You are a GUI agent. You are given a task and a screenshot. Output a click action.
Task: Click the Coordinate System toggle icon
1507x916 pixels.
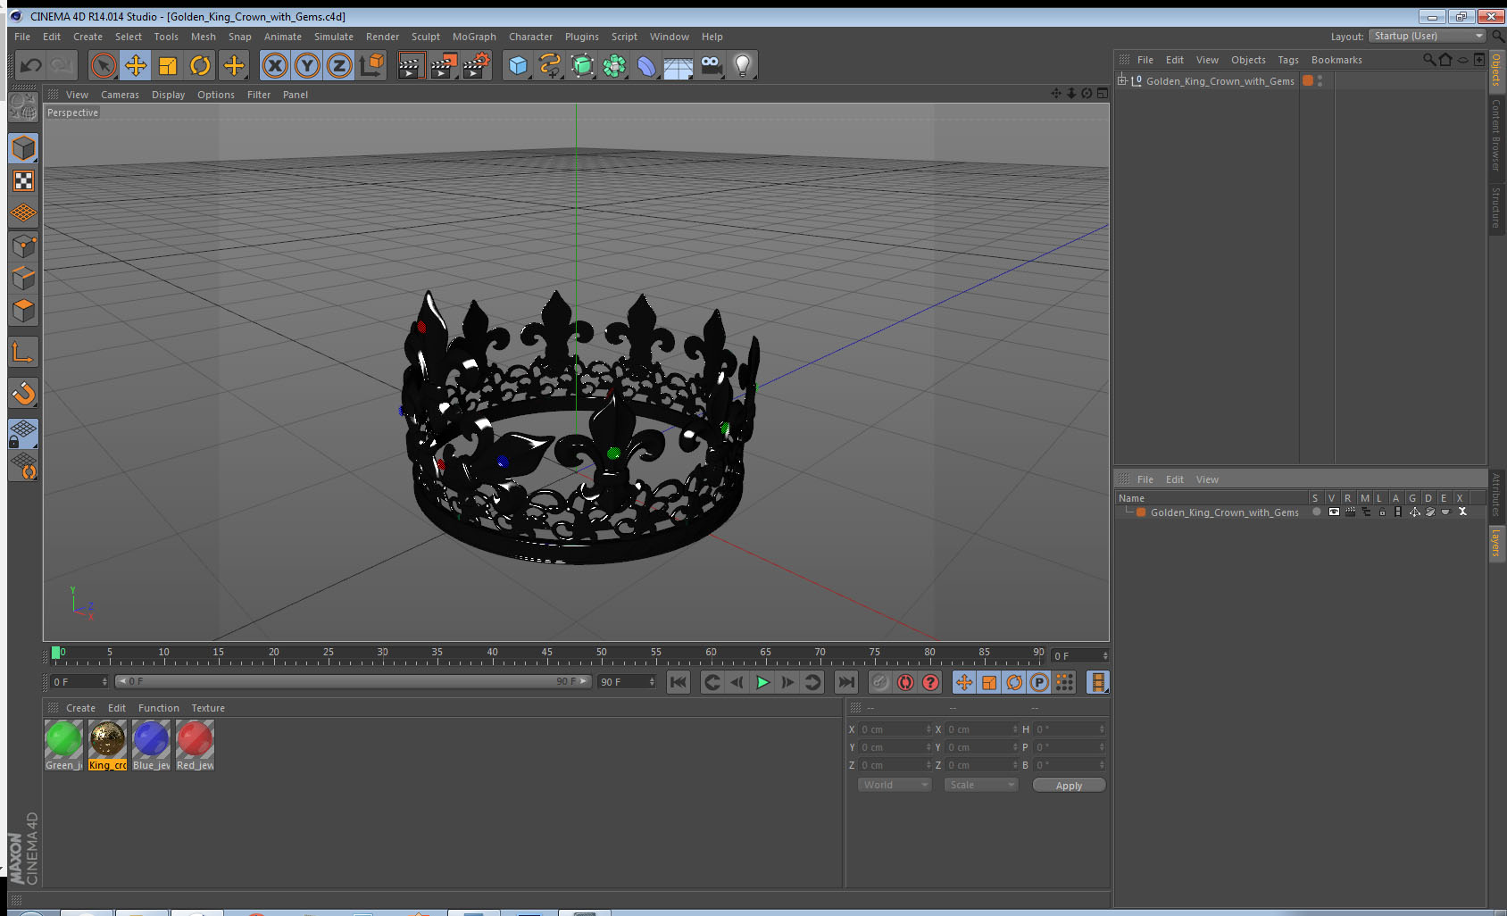click(372, 65)
